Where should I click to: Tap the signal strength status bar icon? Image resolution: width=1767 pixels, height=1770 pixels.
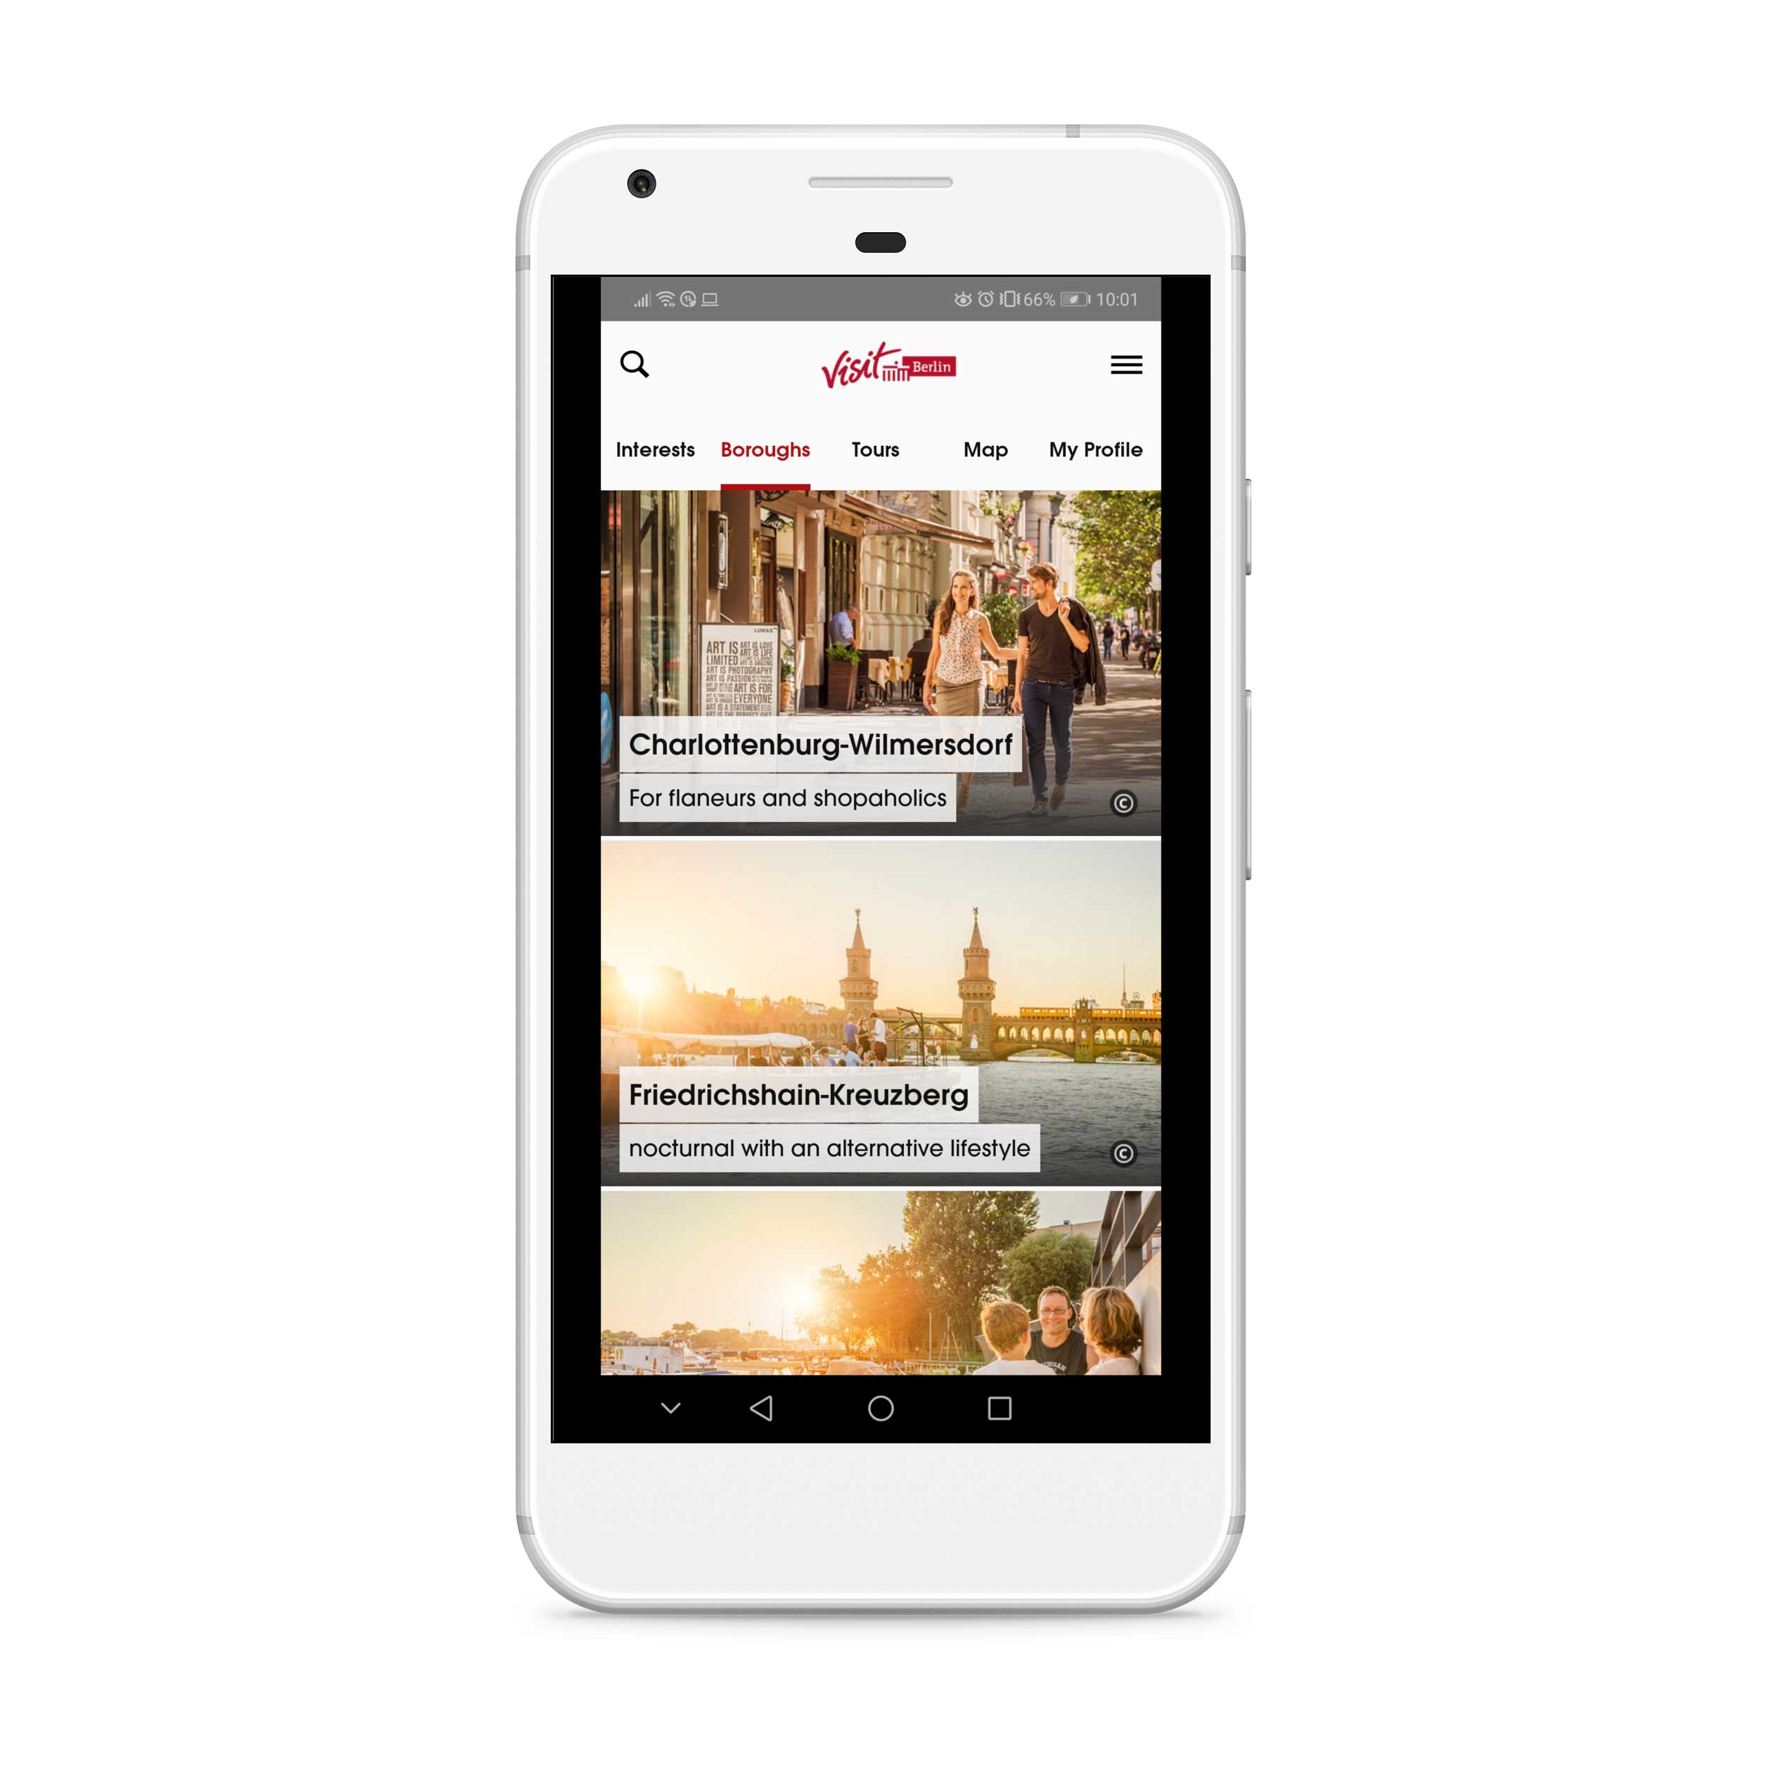[642, 297]
